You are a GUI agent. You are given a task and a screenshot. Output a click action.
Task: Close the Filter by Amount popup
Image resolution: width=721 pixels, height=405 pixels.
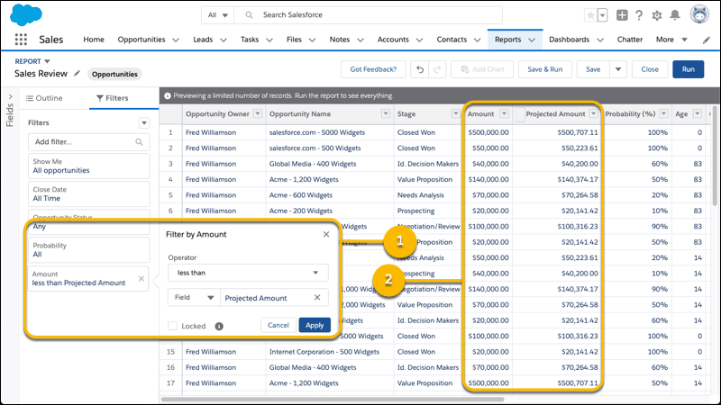click(326, 234)
